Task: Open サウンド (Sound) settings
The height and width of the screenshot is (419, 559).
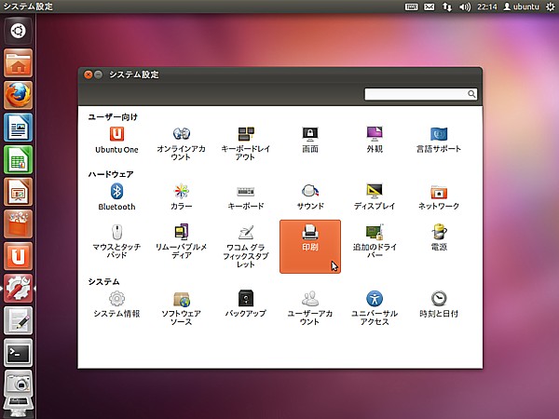Action: (310, 196)
